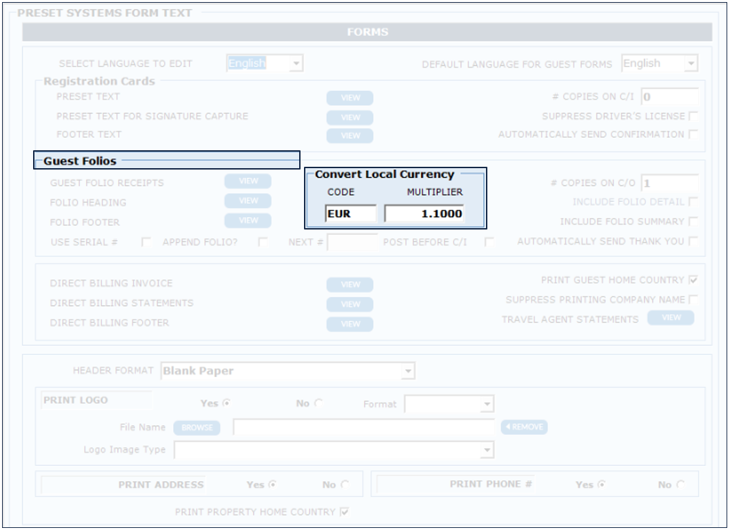Click the # Copies on C/I field

669,97
